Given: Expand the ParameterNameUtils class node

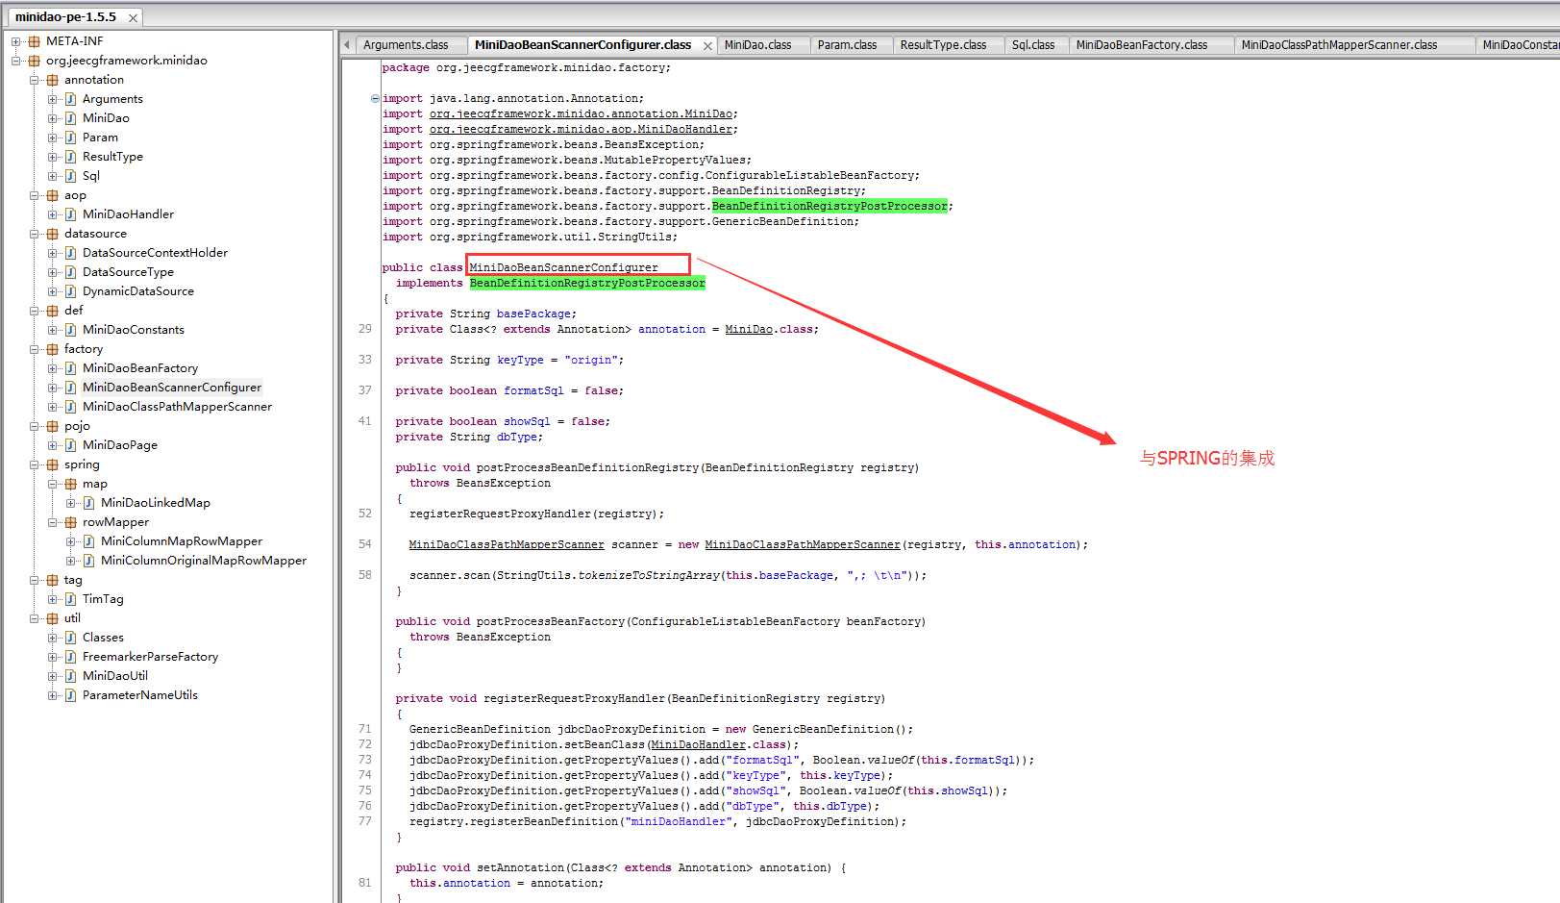Looking at the screenshot, I should (x=53, y=695).
